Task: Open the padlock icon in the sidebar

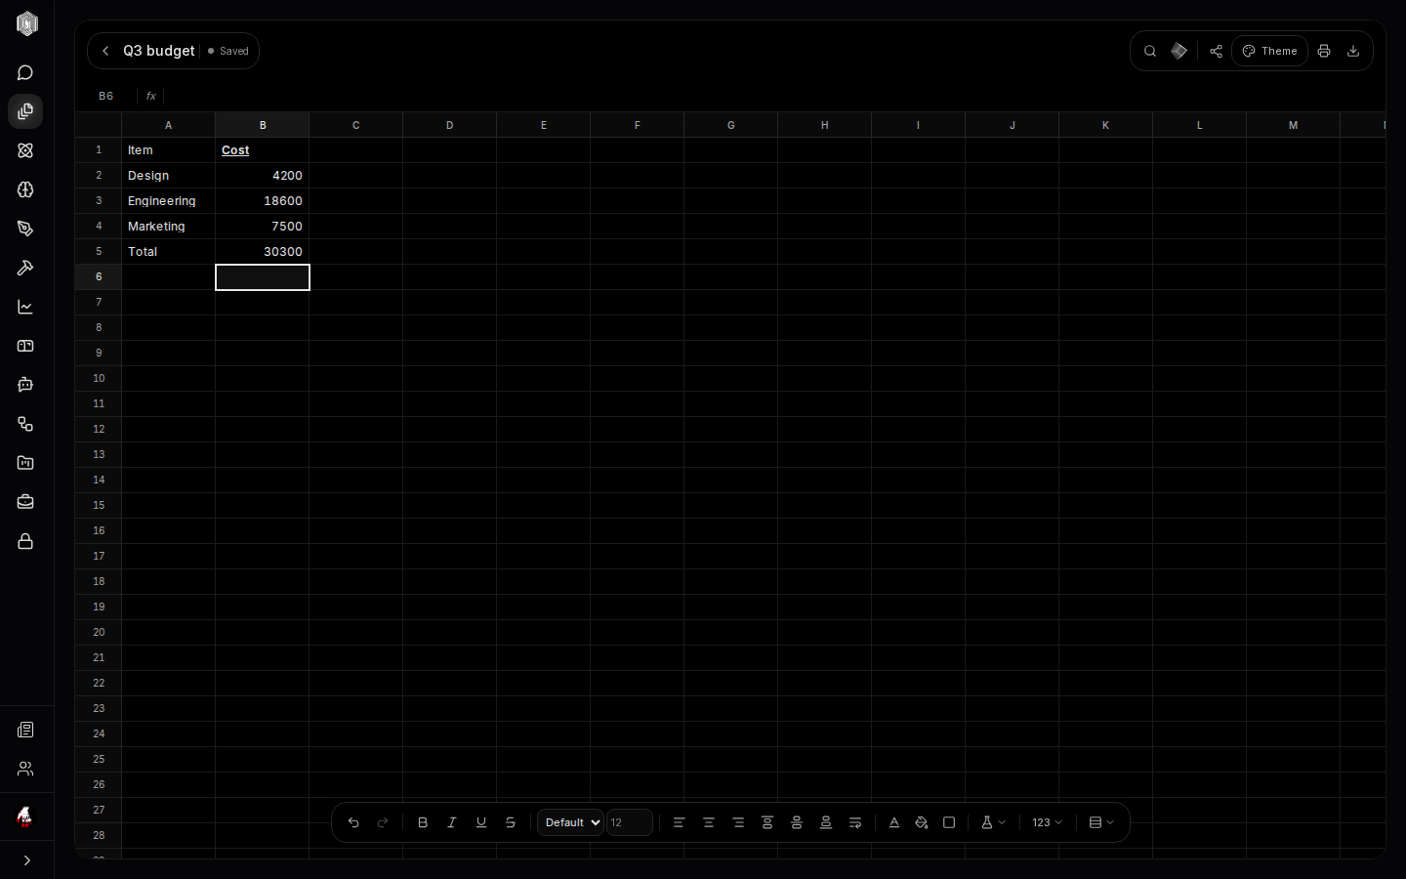Action: tap(26, 542)
